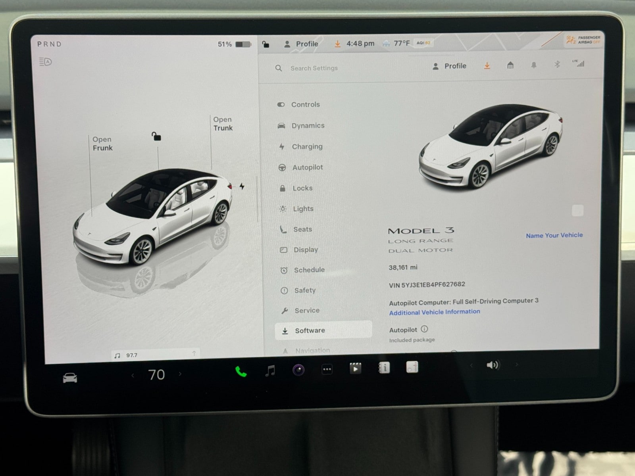Decrease cabin temperature with left arrow
Viewport: 635px width, 476px height.
pos(133,375)
